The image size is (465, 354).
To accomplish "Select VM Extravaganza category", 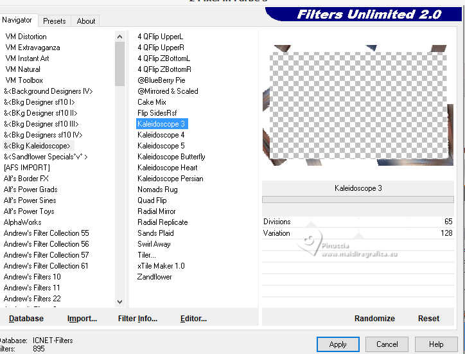I will pyautogui.click(x=33, y=48).
